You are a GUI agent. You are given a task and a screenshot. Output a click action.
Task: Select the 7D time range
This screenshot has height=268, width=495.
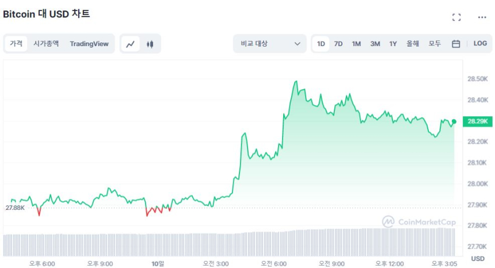[x=338, y=44]
